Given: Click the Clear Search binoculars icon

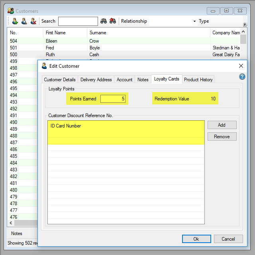Looking at the screenshot, I should [x=113, y=21].
